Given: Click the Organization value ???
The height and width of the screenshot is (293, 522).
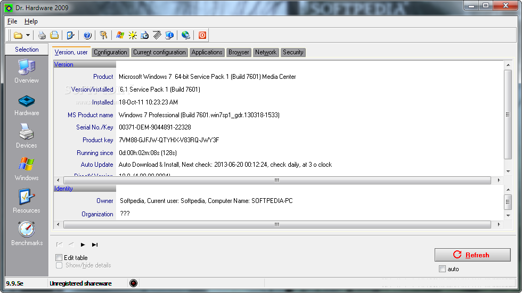Looking at the screenshot, I should pyautogui.click(x=125, y=214).
